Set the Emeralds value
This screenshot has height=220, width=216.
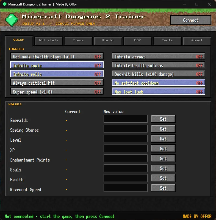pos(163,119)
